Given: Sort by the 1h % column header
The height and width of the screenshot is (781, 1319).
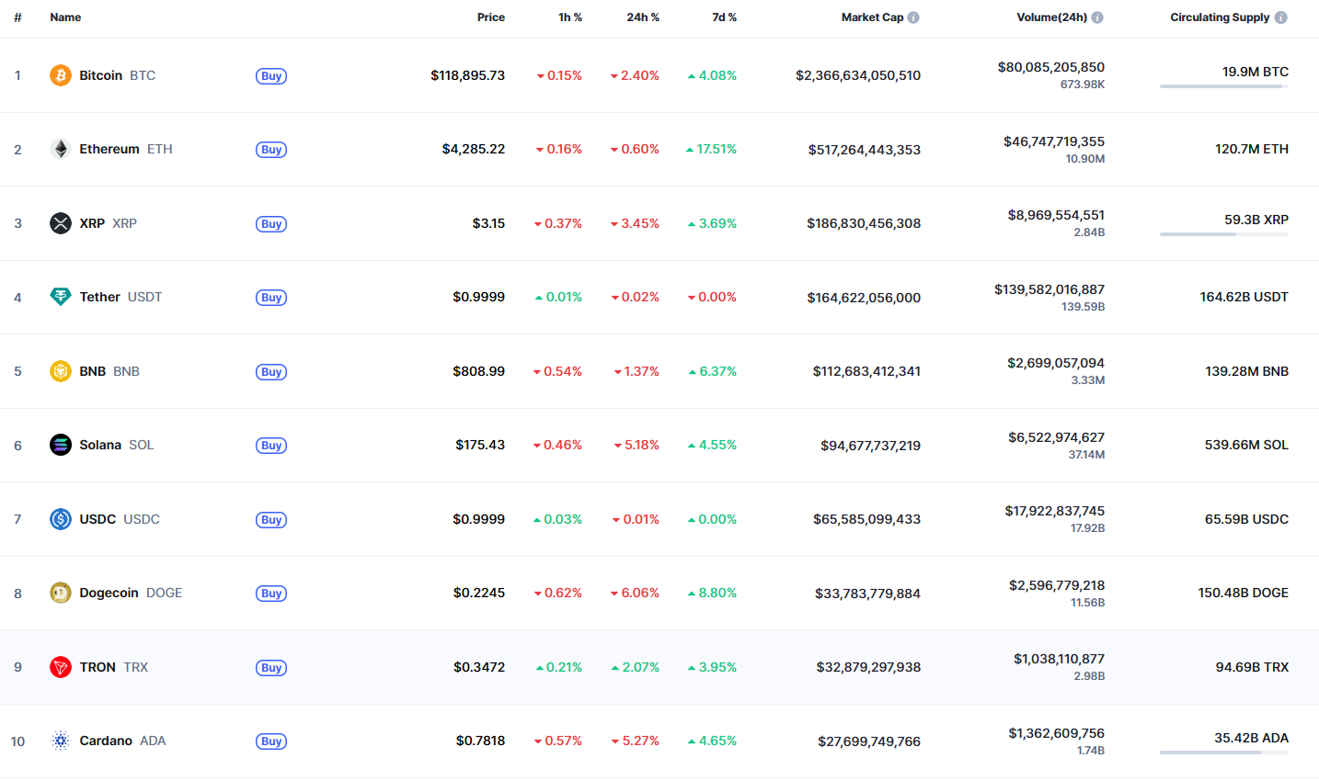Looking at the screenshot, I should pos(570,17).
